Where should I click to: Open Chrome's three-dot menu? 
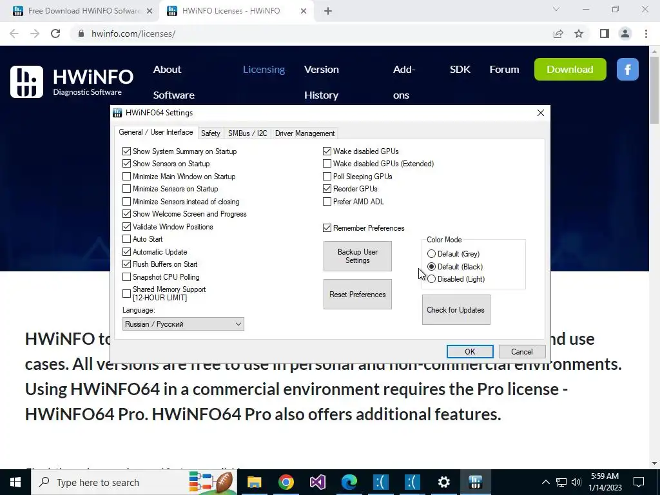[646, 34]
